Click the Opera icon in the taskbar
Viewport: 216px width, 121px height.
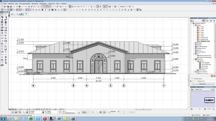45,119
